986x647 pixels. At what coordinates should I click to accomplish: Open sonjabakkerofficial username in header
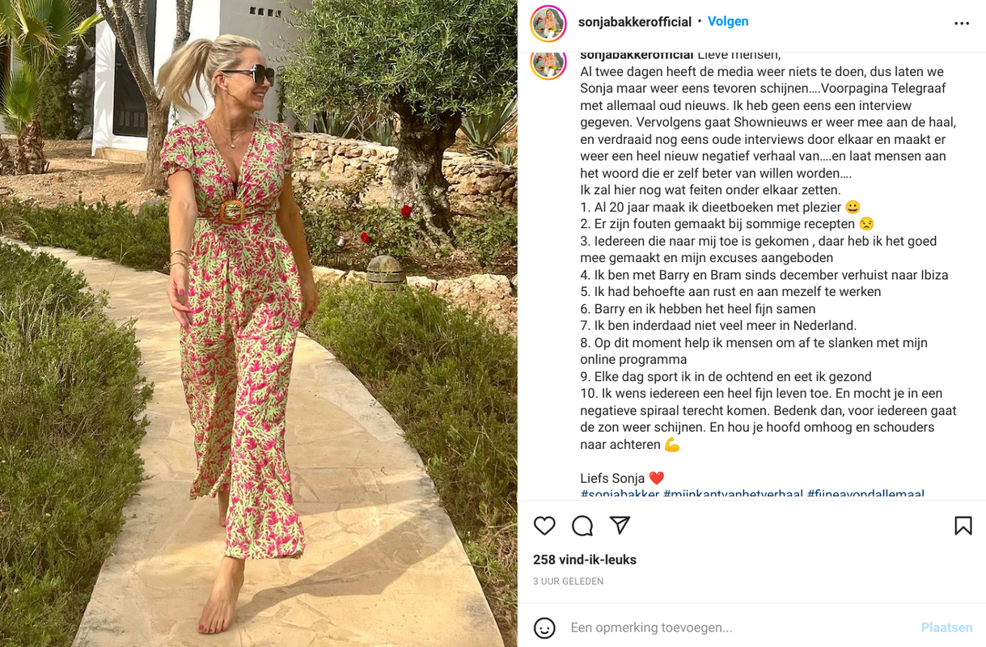(x=634, y=22)
